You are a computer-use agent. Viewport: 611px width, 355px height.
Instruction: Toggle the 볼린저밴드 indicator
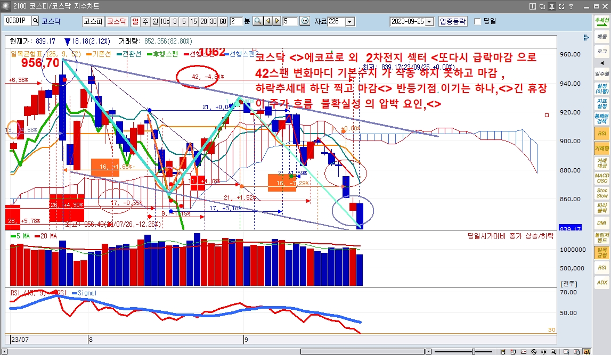click(x=602, y=238)
